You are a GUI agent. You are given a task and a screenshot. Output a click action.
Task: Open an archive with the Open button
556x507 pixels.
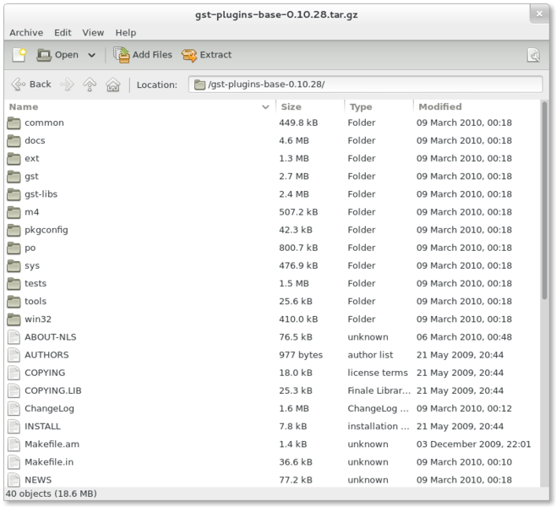pos(57,55)
